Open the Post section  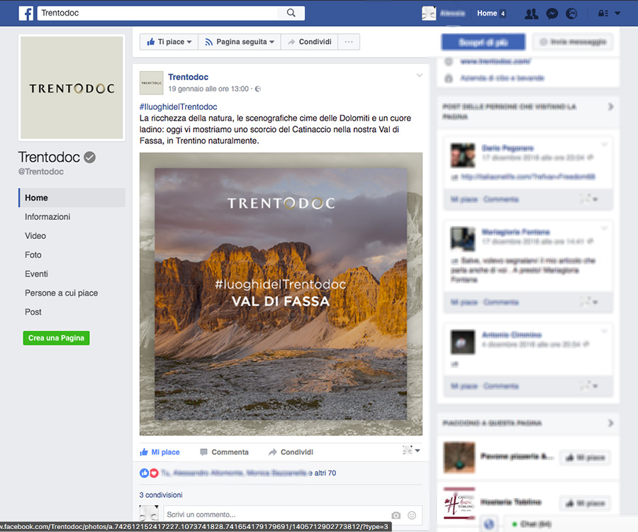click(x=33, y=312)
